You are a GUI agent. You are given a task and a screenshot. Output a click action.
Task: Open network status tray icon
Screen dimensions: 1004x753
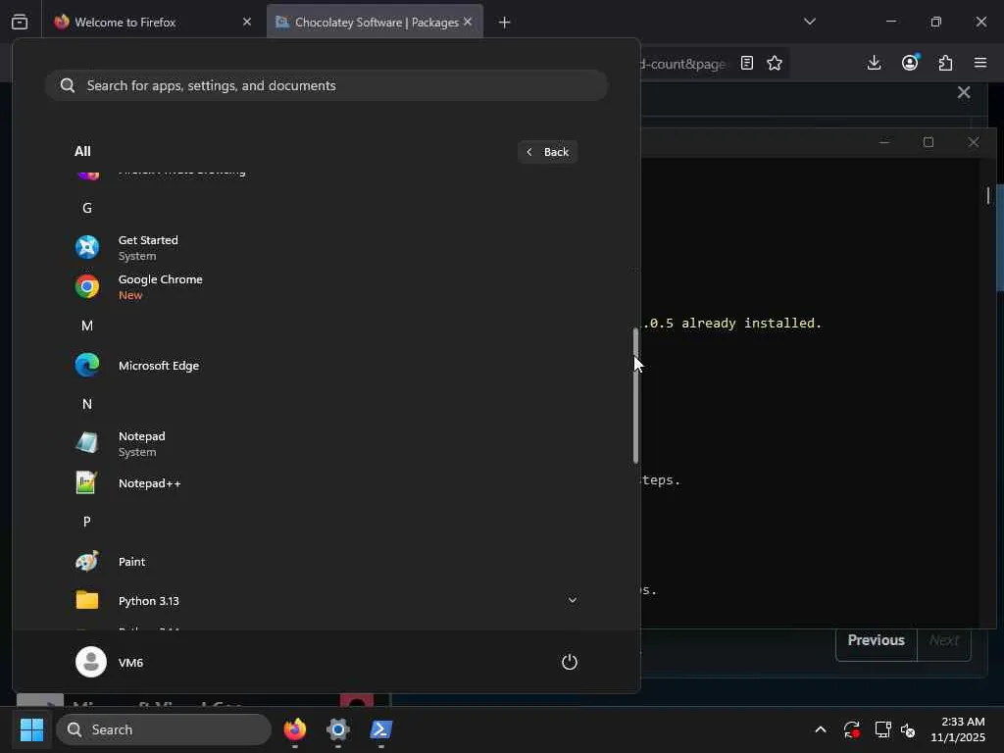(882, 729)
